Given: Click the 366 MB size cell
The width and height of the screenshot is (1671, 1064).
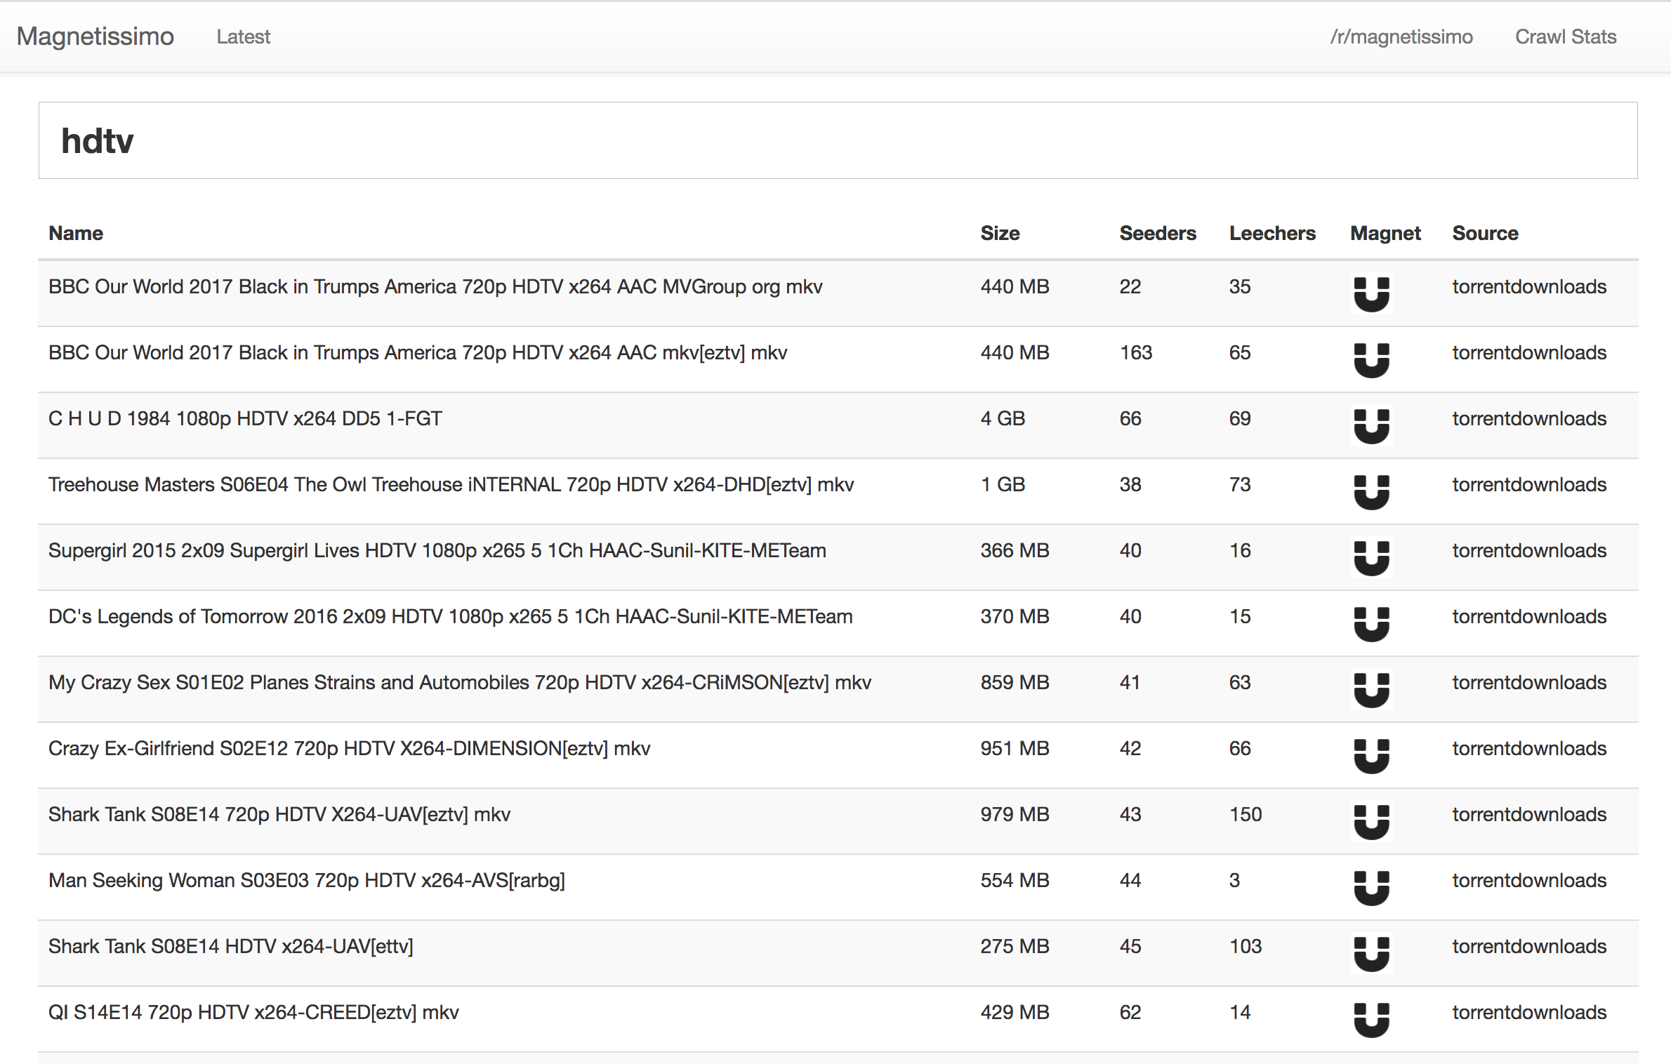Looking at the screenshot, I should point(1015,550).
